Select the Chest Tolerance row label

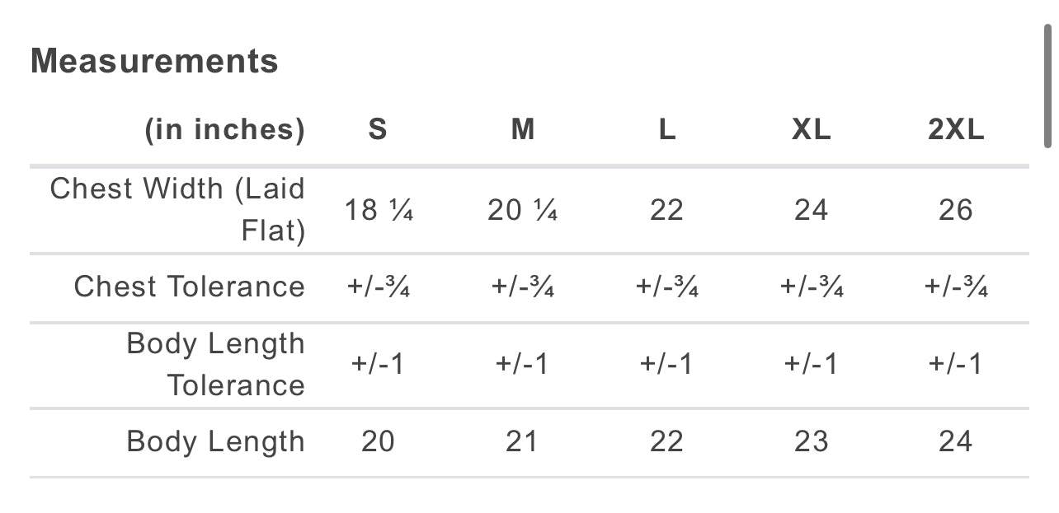point(189,287)
